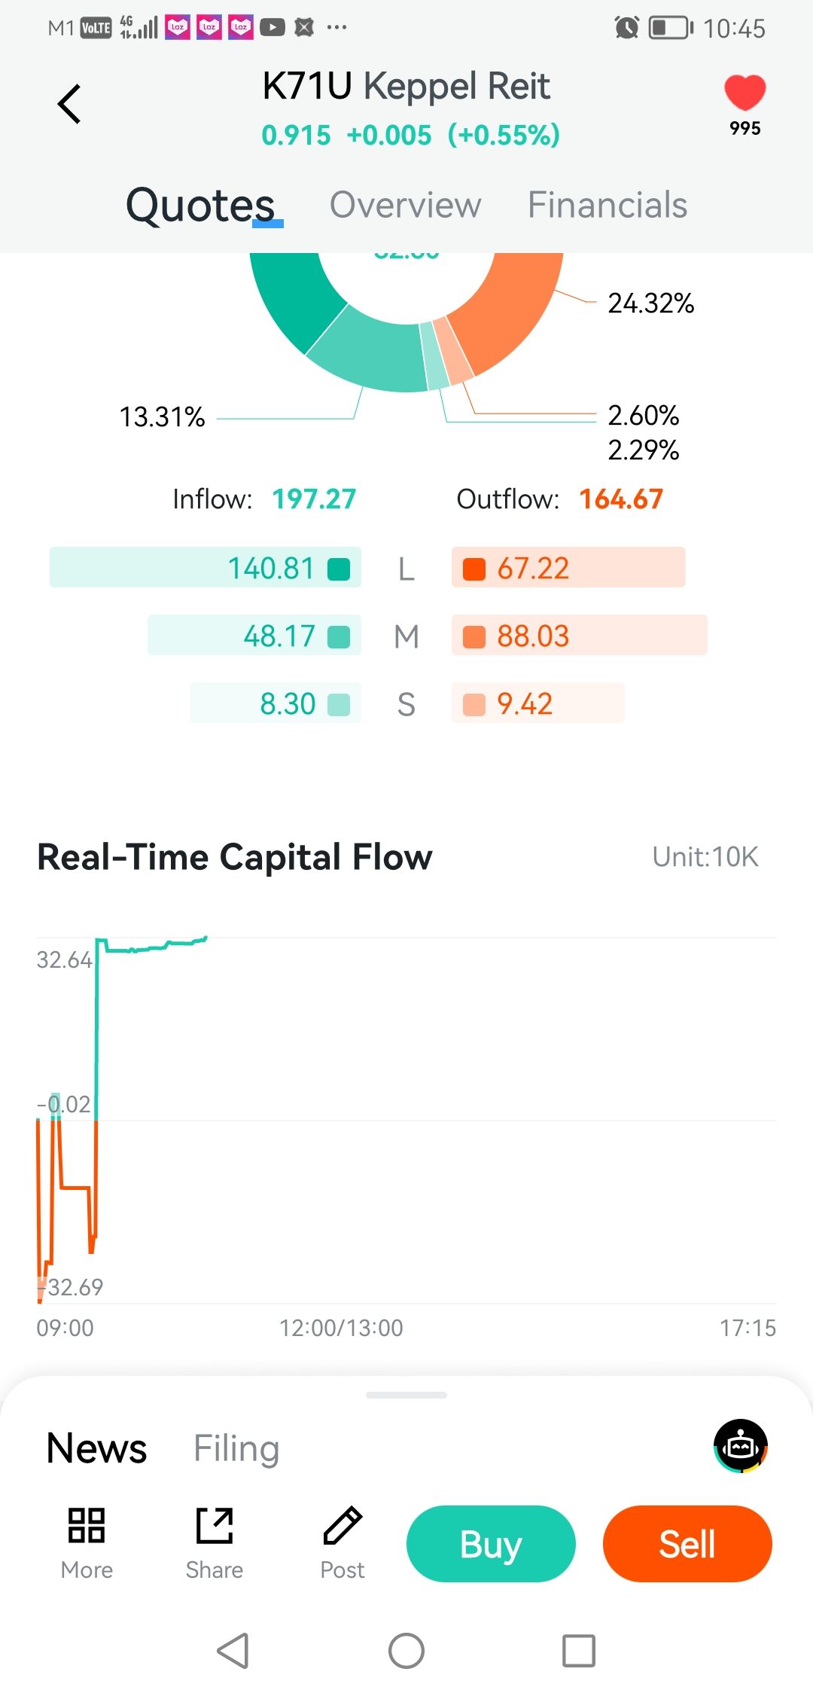813x1690 pixels.
Task: Tap the medium outflow 88.03 bar
Action: [x=579, y=635]
